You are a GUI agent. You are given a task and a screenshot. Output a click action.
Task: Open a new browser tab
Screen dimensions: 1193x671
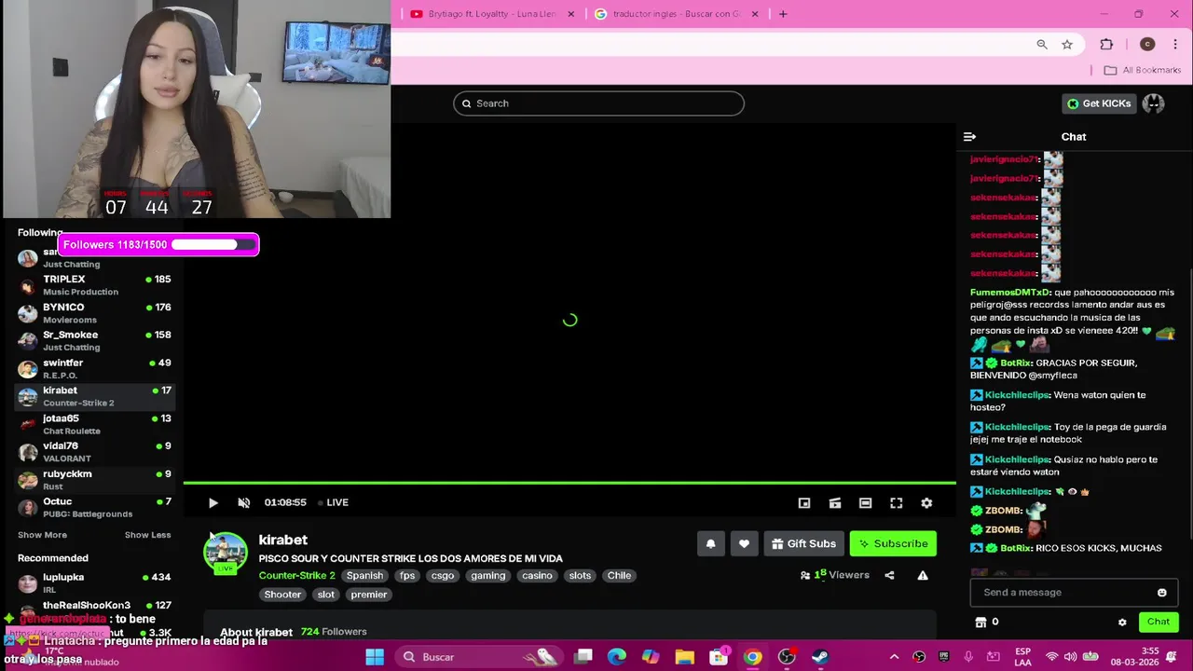point(783,14)
